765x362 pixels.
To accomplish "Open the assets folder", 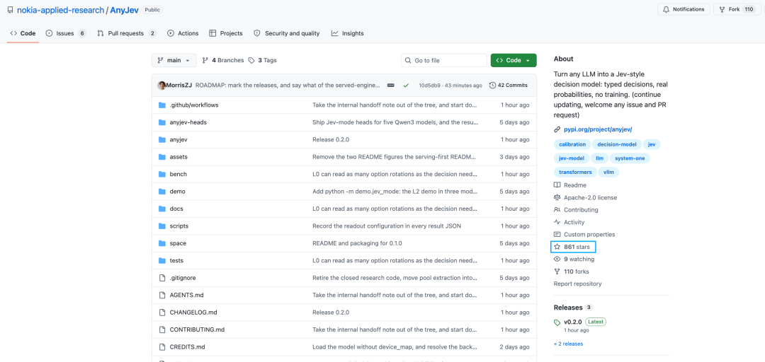I will (x=178, y=157).
